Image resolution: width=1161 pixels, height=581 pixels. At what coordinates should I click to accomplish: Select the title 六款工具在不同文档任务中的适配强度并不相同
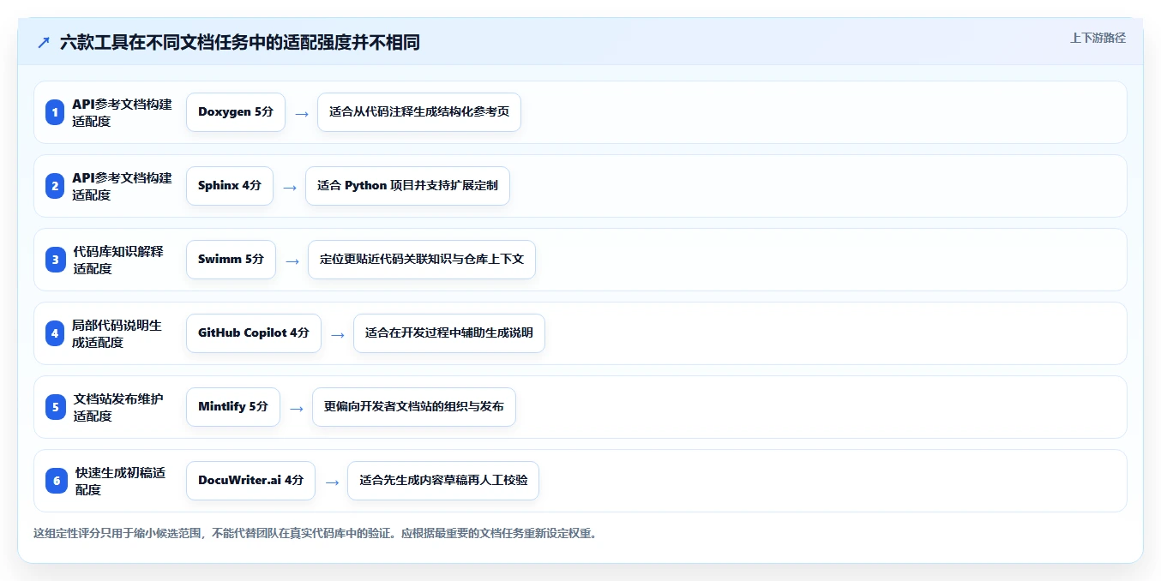(240, 42)
